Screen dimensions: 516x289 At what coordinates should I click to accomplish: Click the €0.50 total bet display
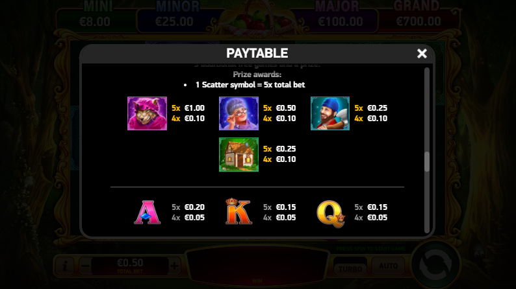pyautogui.click(x=130, y=266)
